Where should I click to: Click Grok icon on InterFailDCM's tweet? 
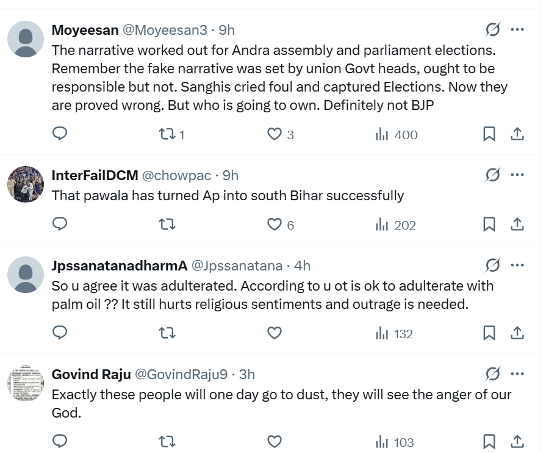pyautogui.click(x=492, y=175)
